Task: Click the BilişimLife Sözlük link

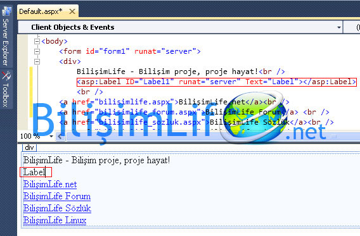Action: (x=58, y=208)
